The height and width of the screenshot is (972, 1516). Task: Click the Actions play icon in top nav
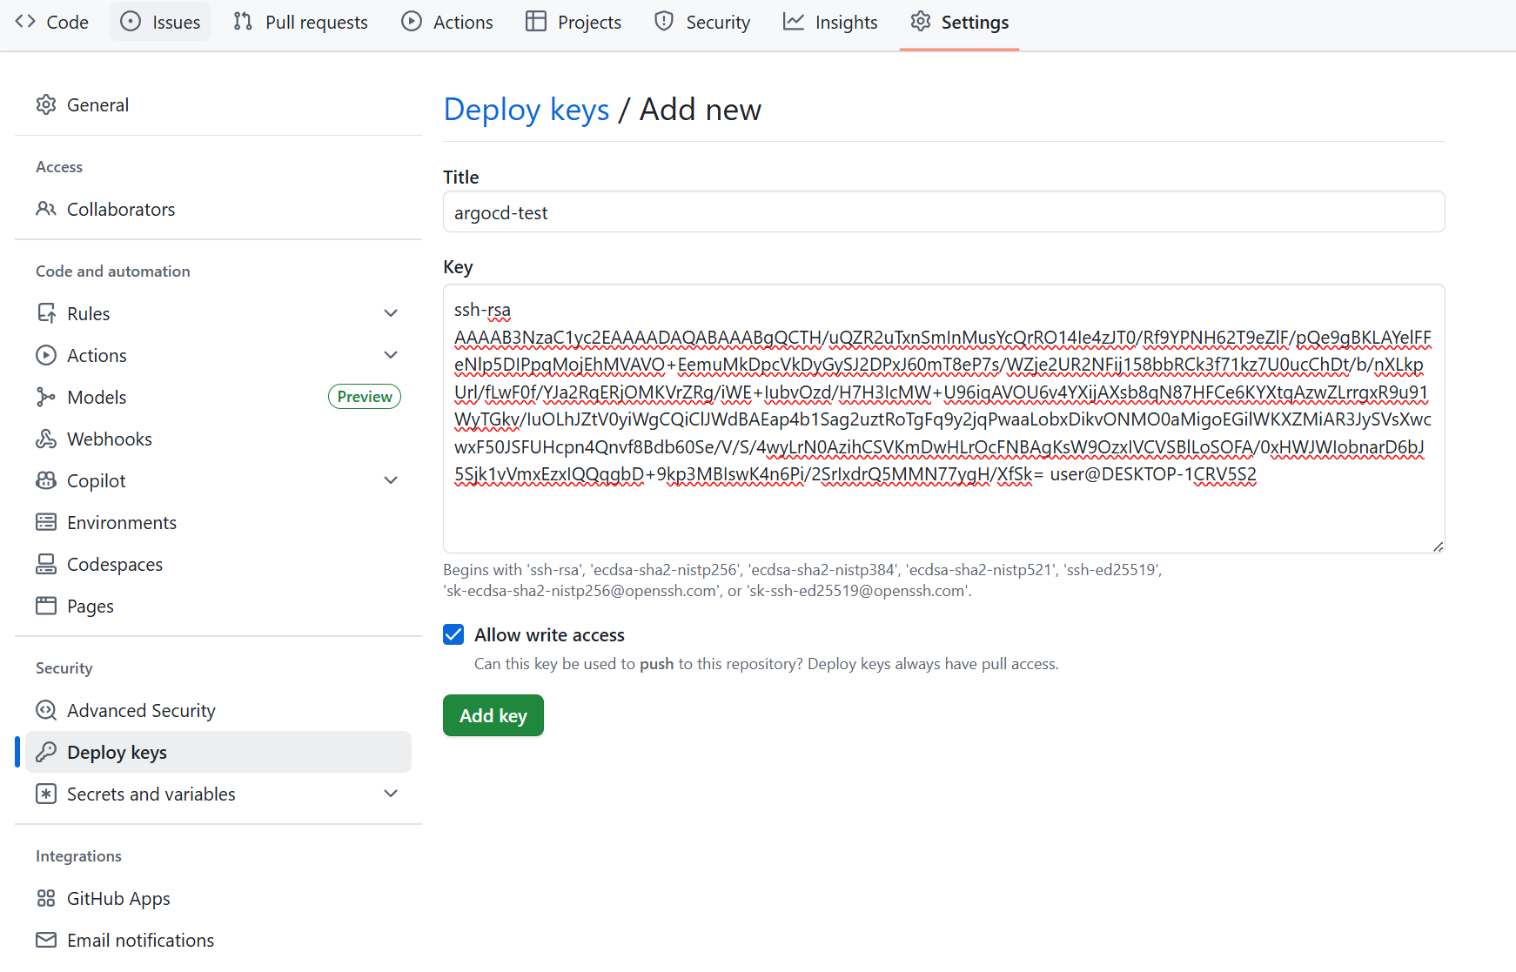point(412,22)
